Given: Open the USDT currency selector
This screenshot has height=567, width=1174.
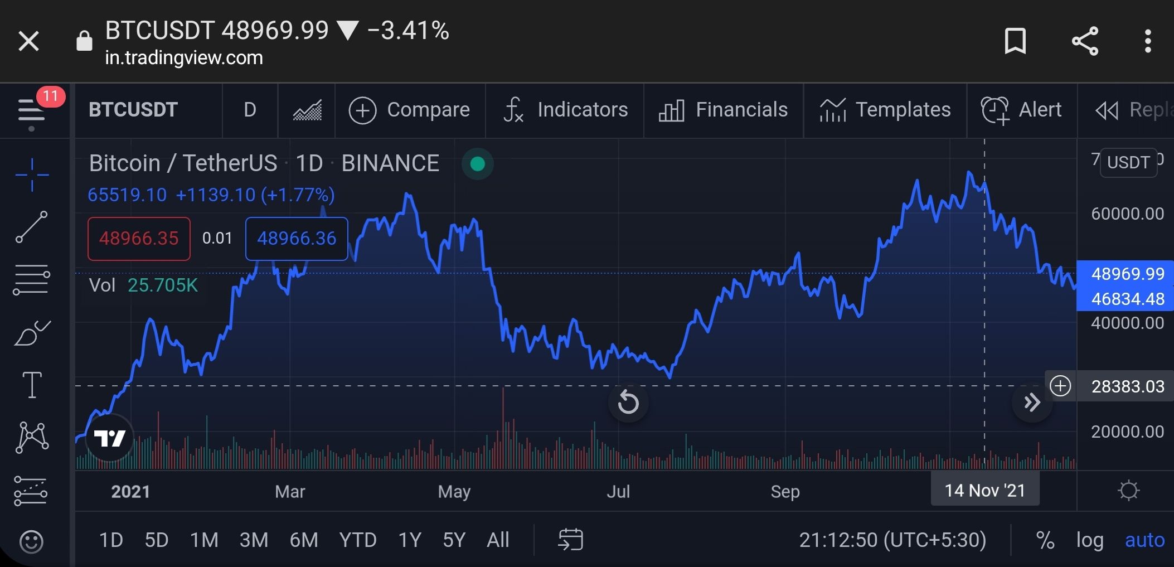Looking at the screenshot, I should [x=1128, y=162].
